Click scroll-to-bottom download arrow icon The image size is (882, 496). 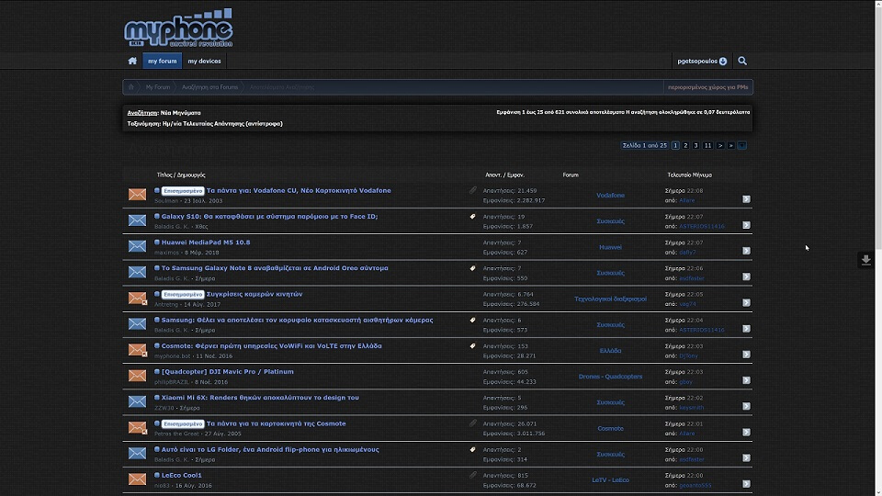pyautogui.click(x=866, y=259)
